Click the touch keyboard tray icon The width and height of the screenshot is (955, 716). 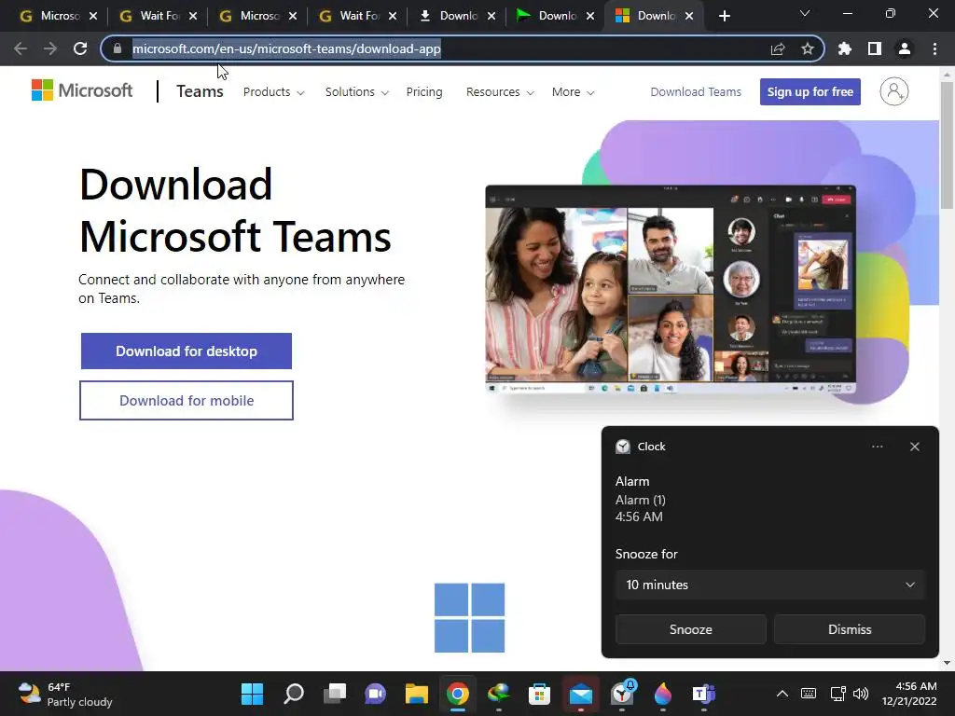pyautogui.click(x=809, y=694)
